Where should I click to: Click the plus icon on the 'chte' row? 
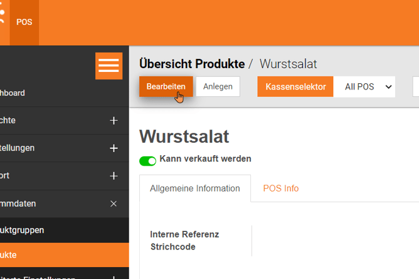(x=114, y=121)
